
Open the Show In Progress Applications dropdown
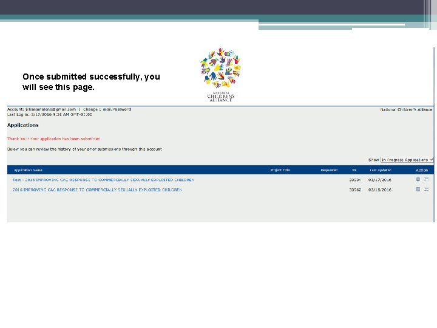tap(407, 160)
